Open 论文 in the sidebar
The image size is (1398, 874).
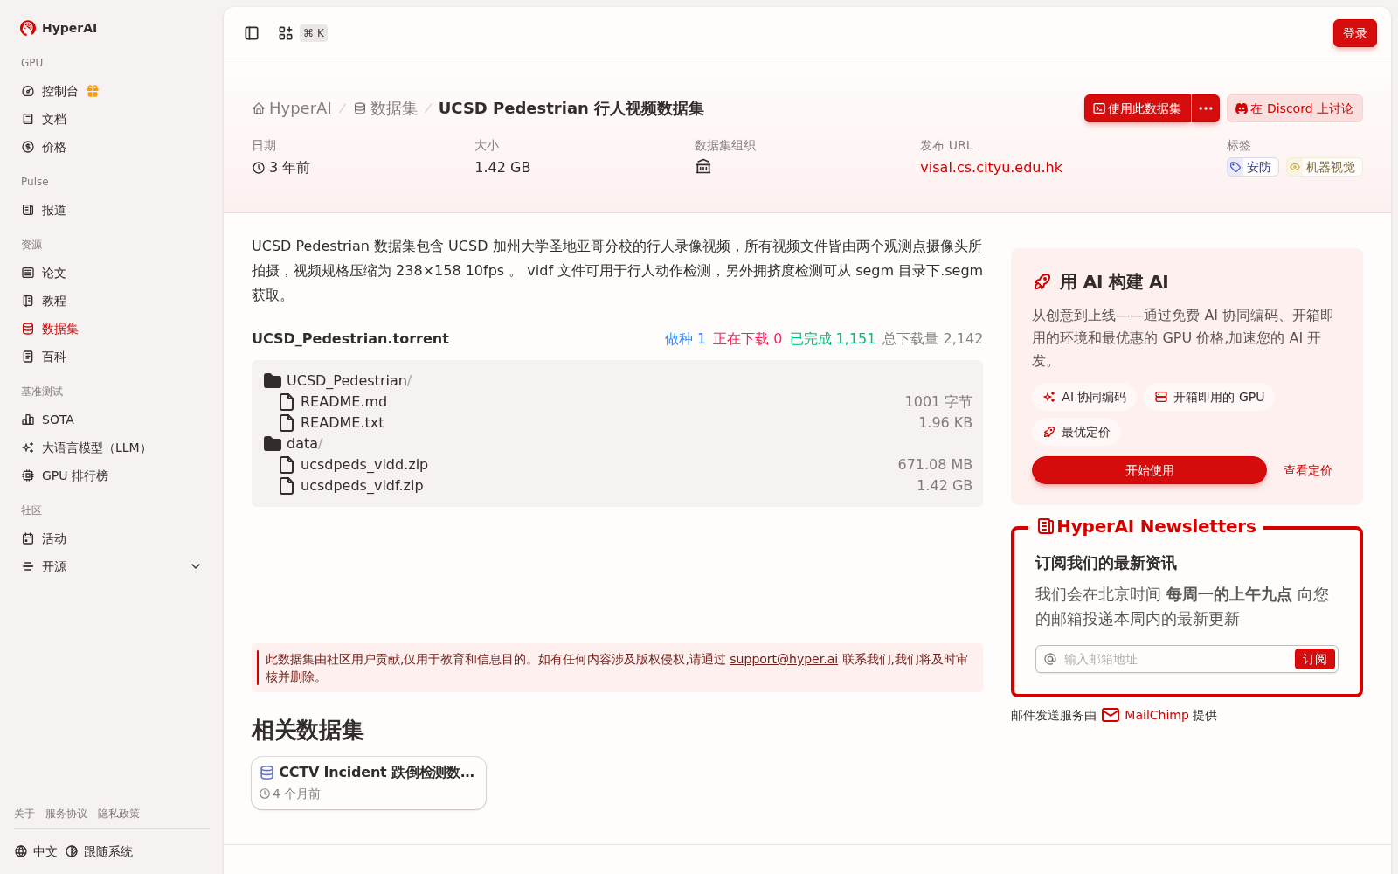54,273
